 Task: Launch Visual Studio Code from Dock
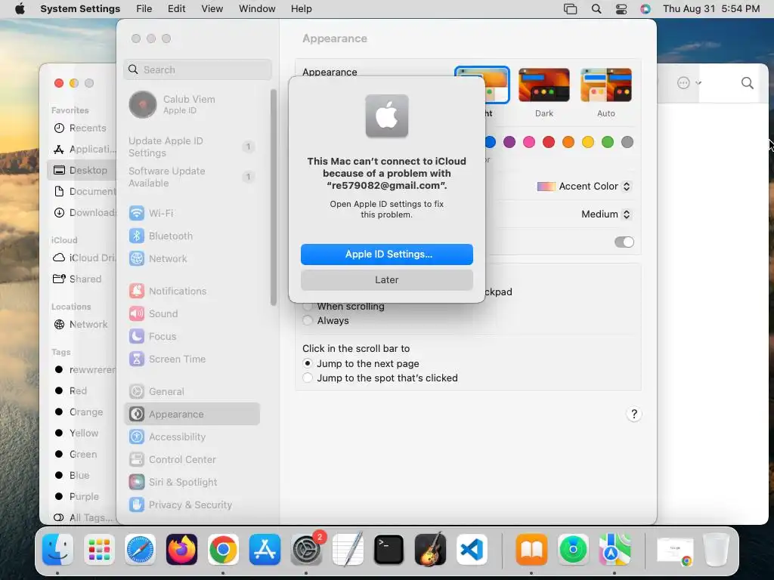(x=472, y=550)
